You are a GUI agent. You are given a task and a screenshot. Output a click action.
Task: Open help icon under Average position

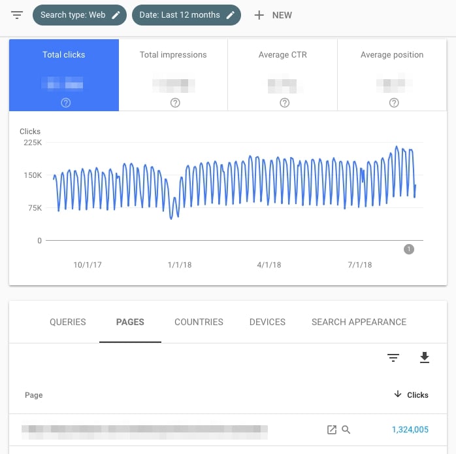pyautogui.click(x=393, y=103)
